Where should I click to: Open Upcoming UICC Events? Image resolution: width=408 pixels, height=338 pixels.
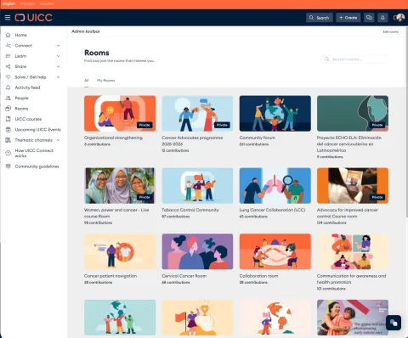click(x=37, y=130)
